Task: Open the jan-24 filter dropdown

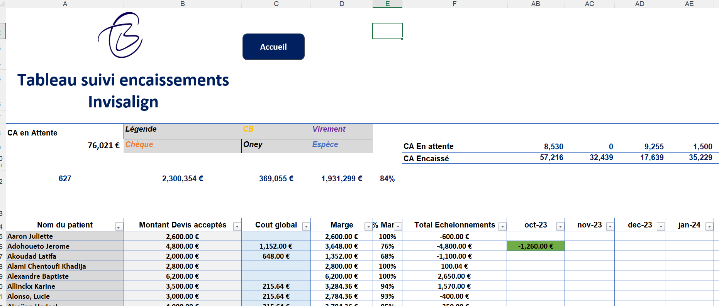Action: 709,227
